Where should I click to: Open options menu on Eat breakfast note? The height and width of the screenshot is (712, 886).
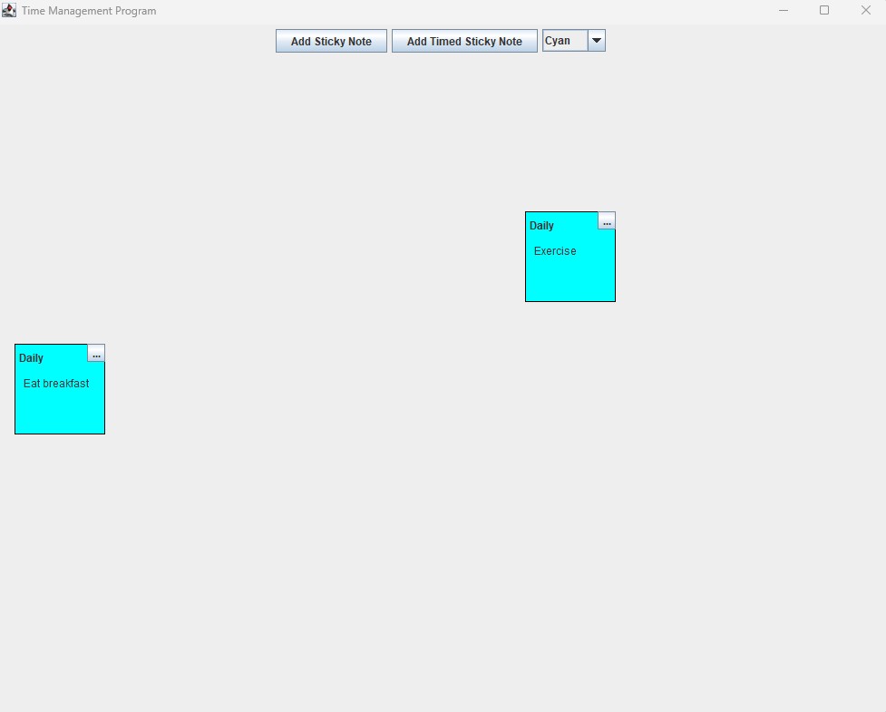(96, 355)
